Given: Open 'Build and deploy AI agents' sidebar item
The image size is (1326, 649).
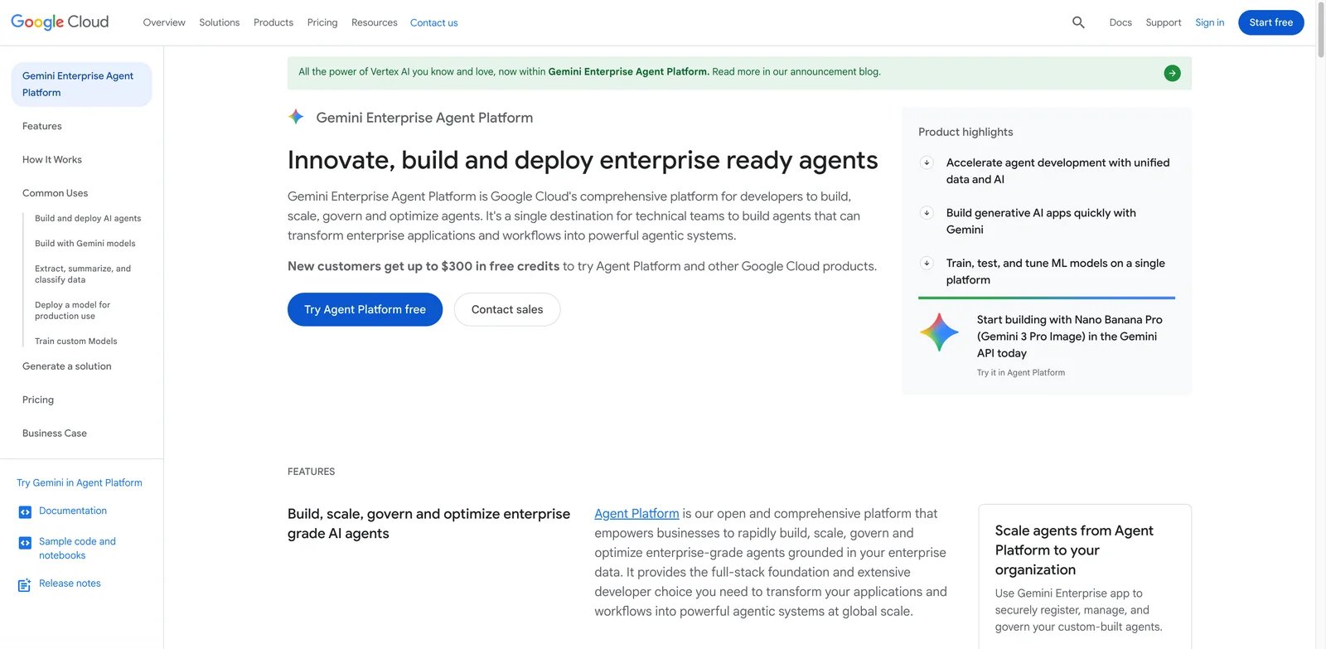Looking at the screenshot, I should point(88,218).
